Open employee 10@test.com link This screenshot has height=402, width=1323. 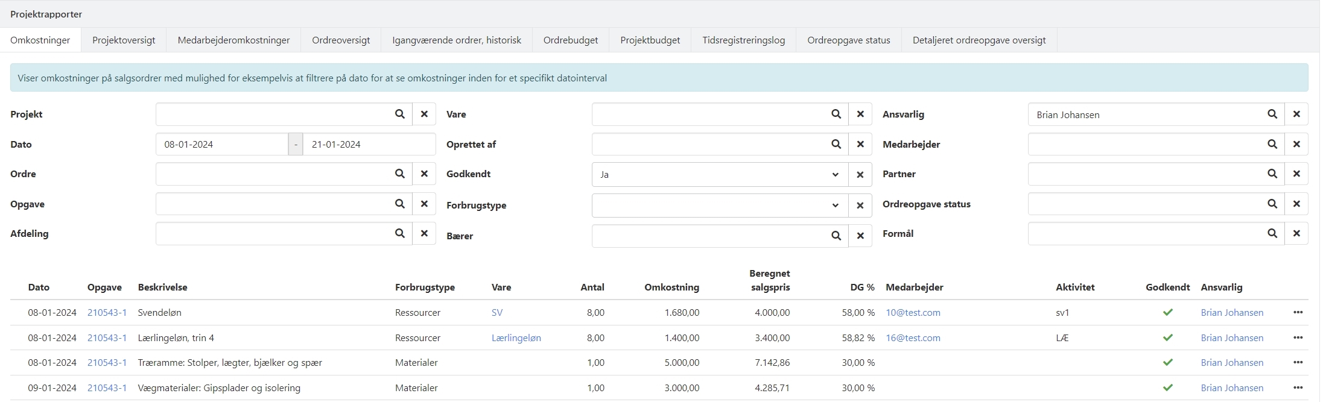(913, 312)
